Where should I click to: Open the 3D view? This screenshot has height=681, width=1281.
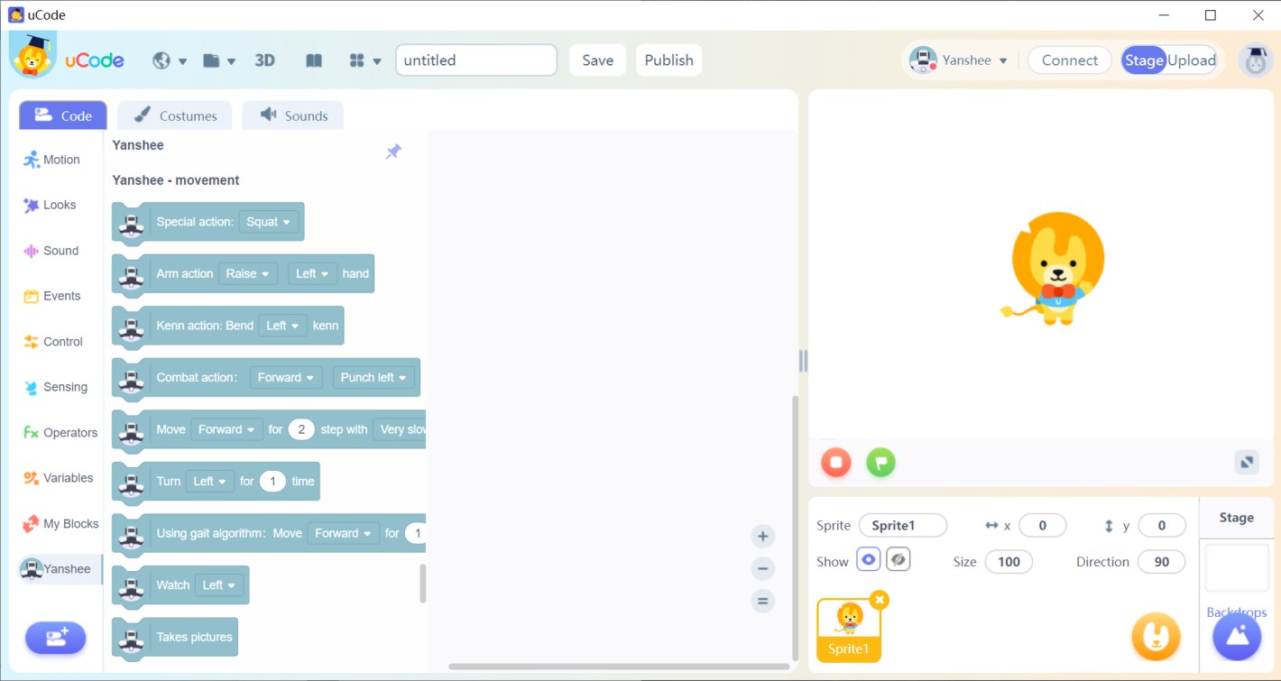pyautogui.click(x=264, y=60)
